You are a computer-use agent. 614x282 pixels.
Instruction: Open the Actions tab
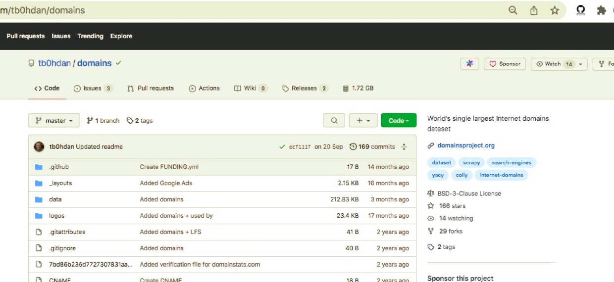tap(204, 89)
